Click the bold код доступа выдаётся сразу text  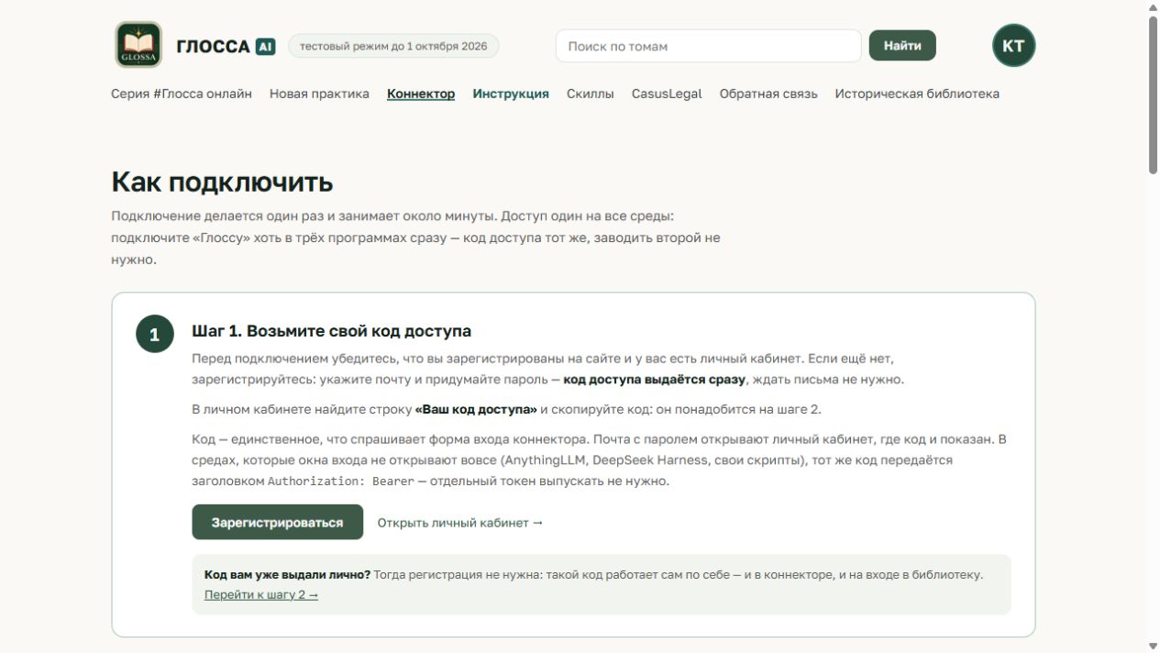[x=655, y=379]
